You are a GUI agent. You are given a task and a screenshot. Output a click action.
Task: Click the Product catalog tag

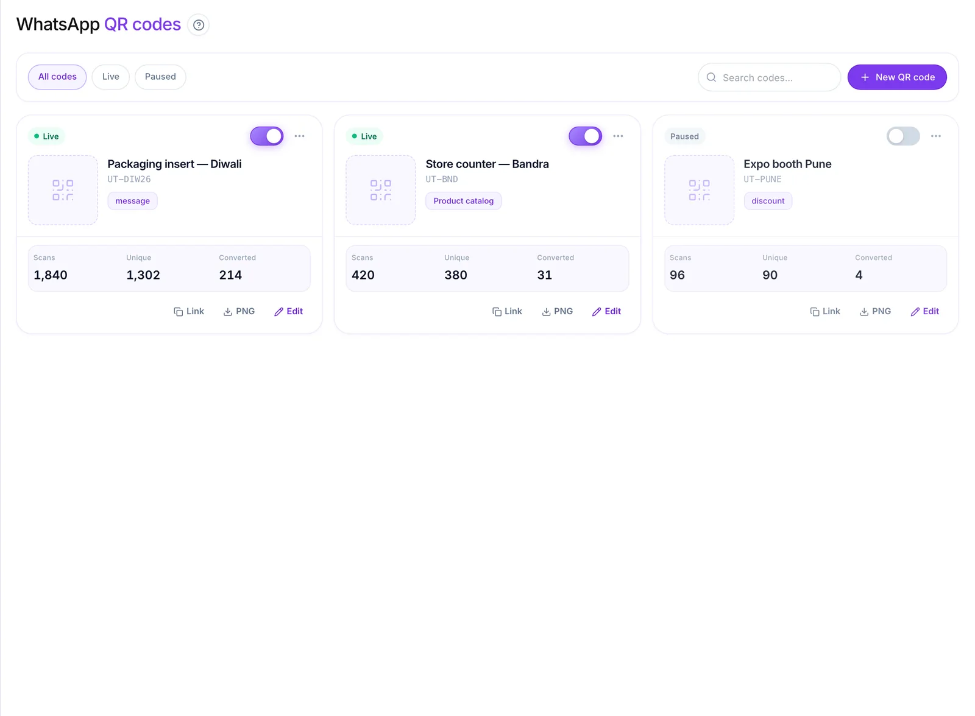[463, 201]
